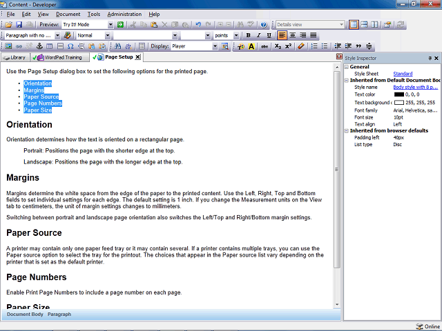Image resolution: width=442 pixels, height=331 pixels.
Task: Close the Page Setup tab
Action: (137, 57)
